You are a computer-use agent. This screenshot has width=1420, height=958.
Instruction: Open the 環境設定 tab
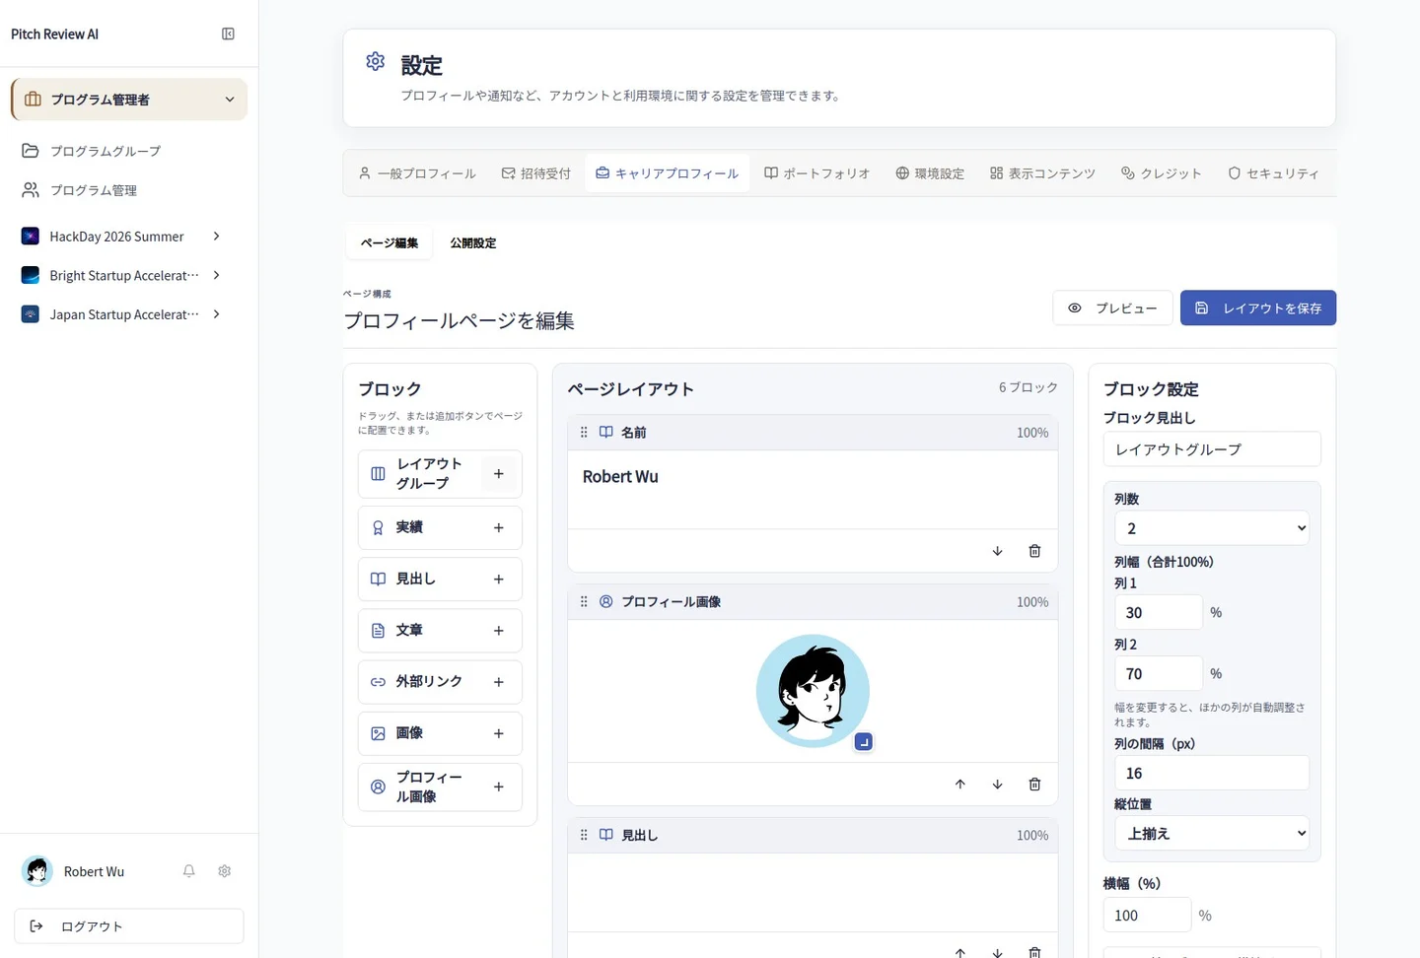click(930, 173)
